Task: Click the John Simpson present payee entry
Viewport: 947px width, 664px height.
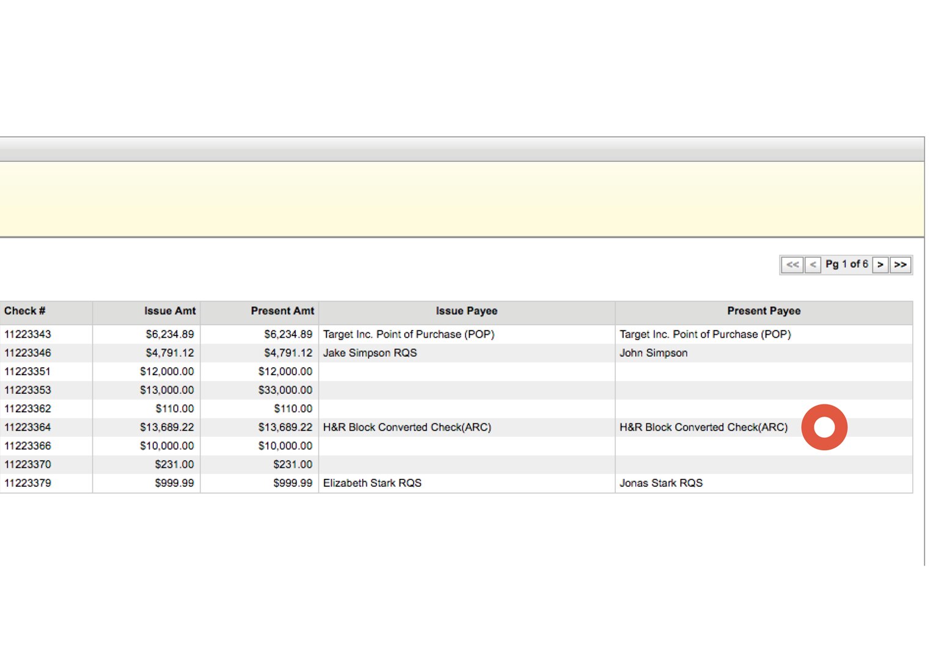Action: (x=653, y=353)
